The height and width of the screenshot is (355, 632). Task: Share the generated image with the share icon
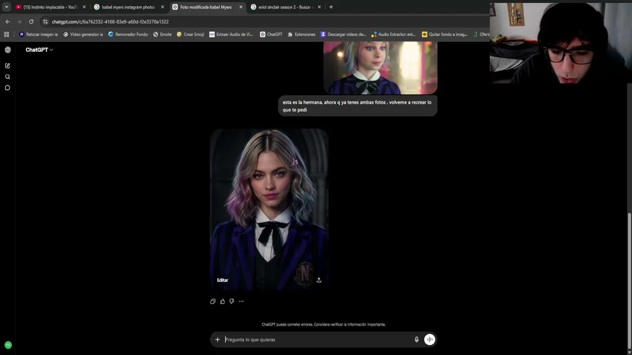coord(319,280)
